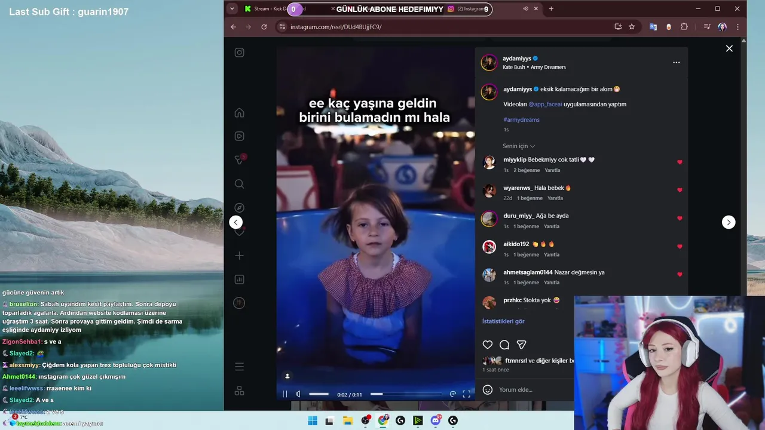The height and width of the screenshot is (430, 765).
Task: Open OBS Studio from taskbar
Action: pos(365,420)
